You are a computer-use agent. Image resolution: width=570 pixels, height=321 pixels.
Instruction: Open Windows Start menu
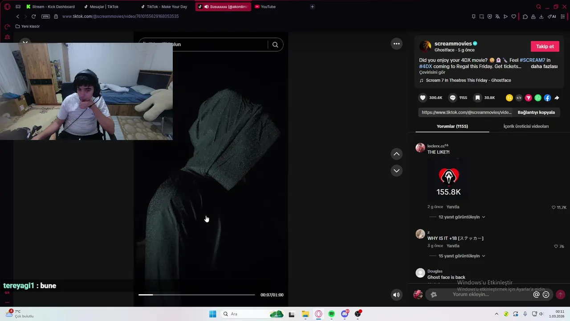click(213, 314)
